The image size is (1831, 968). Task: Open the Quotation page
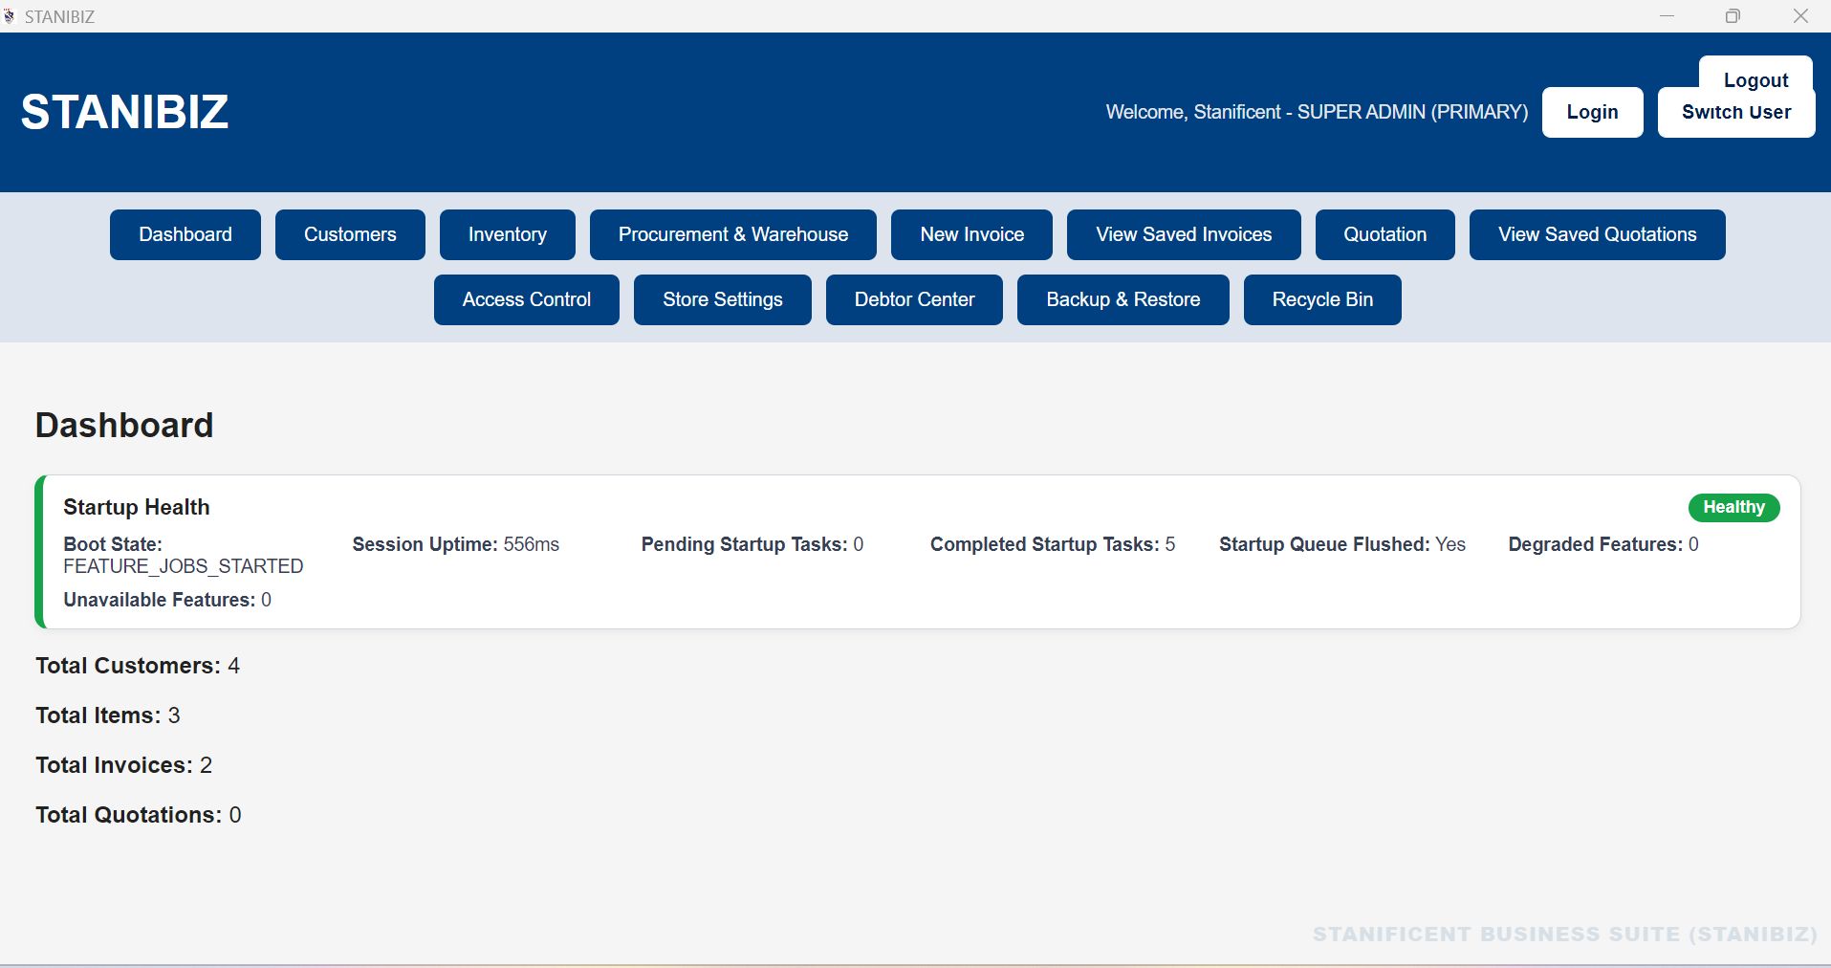(1384, 234)
